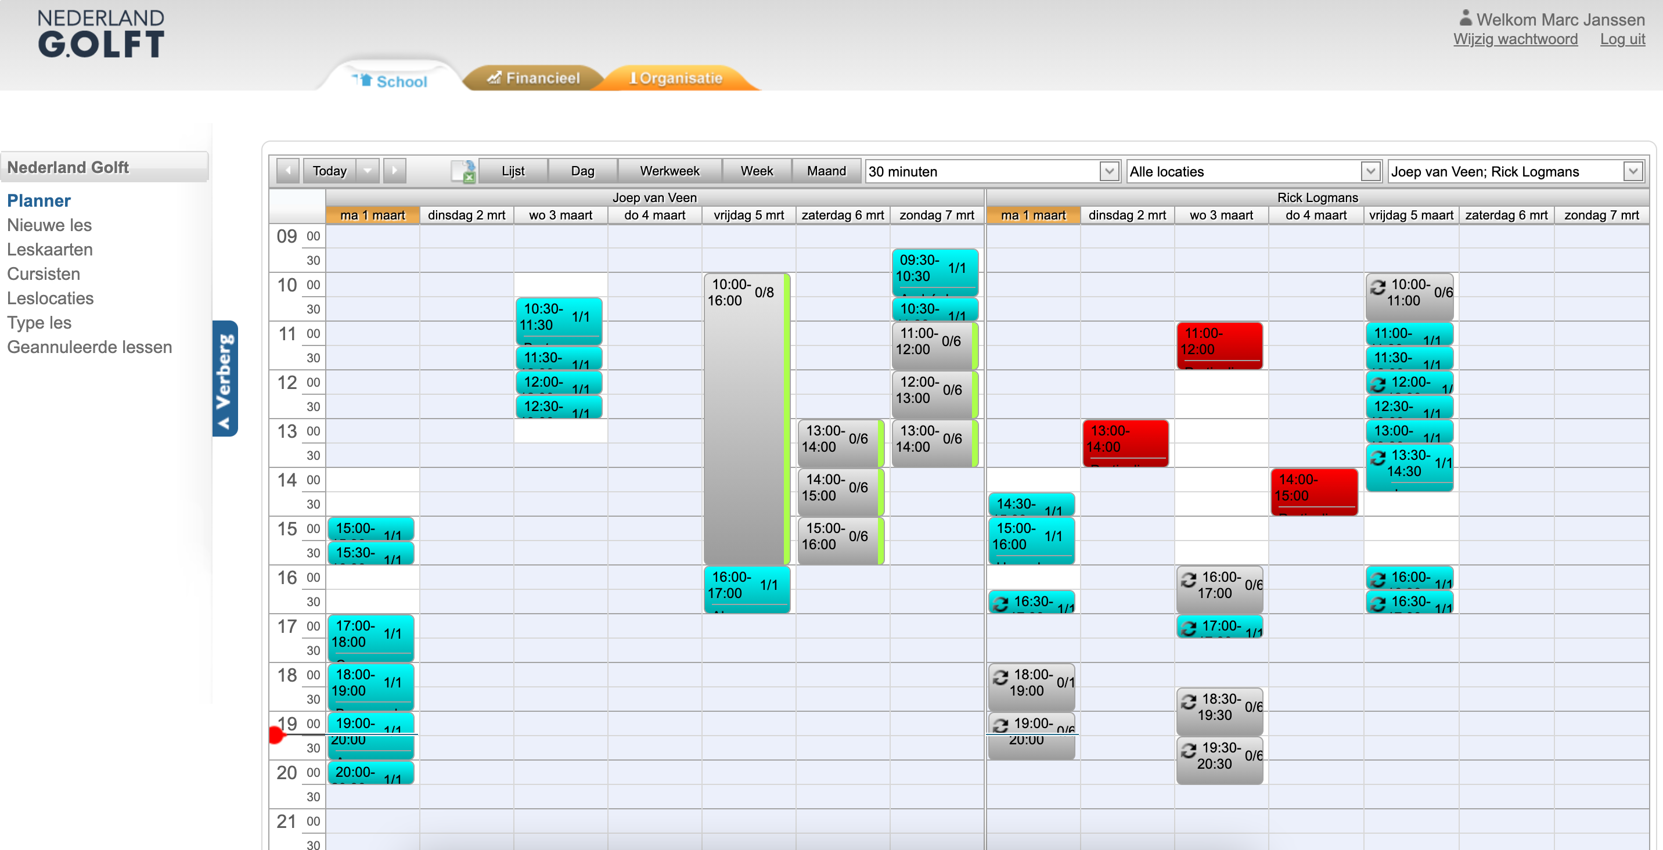Open Joep's Friday 16:00-17:00 lesson
Viewport: 1663px width, 850px height.
pos(747,590)
